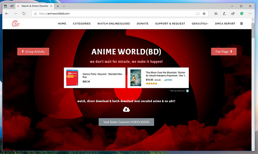Click the green Grammarly extension icon
This screenshot has height=154, width=258.
coord(241,14)
